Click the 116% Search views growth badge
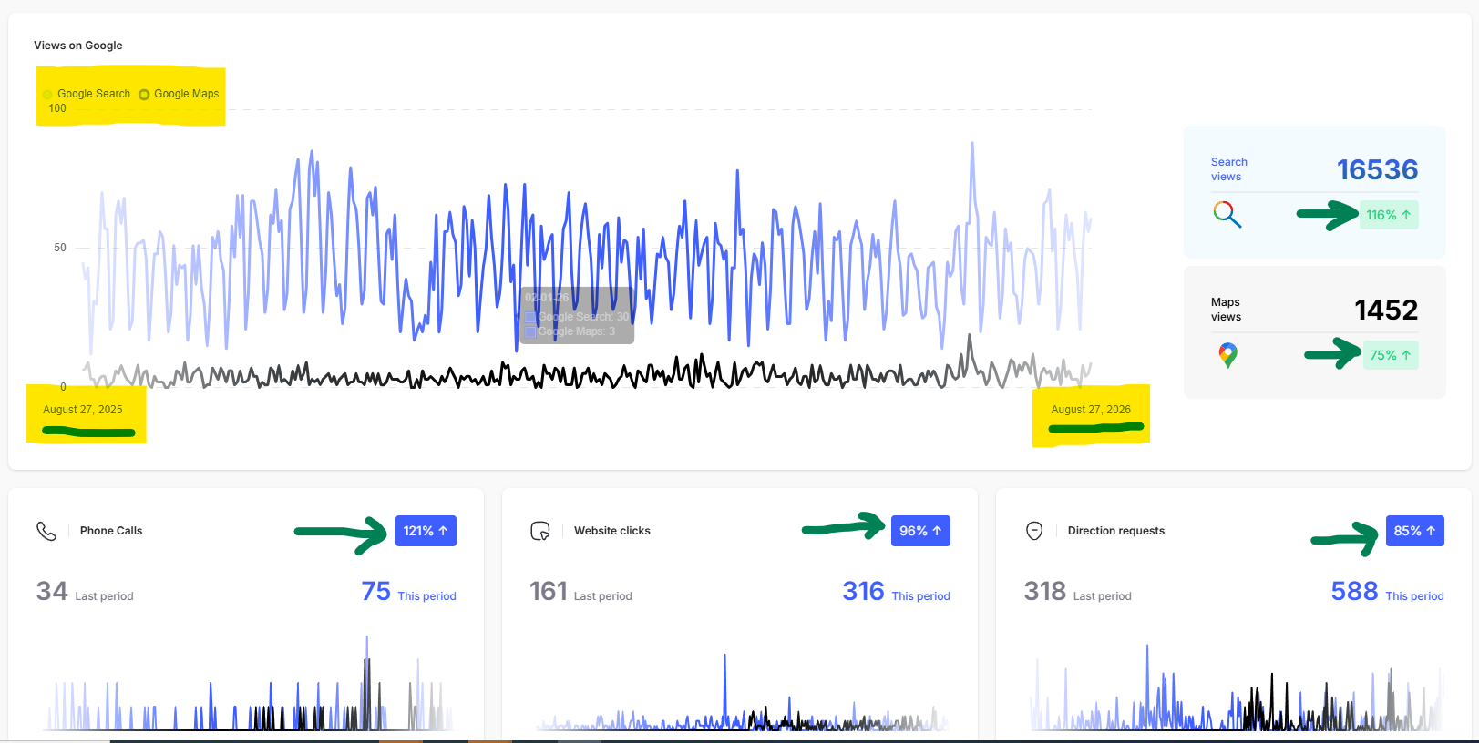This screenshot has height=743, width=1479. pyautogui.click(x=1389, y=215)
